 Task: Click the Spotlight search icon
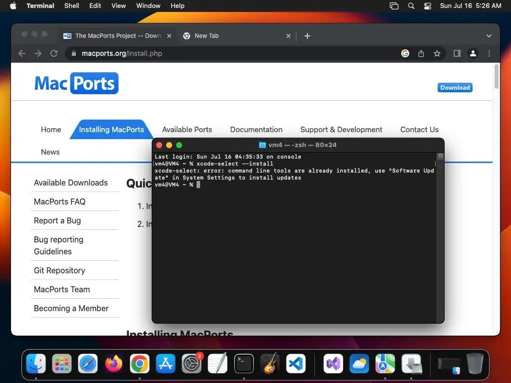tap(411, 6)
